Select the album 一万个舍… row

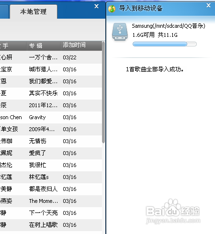[51, 57]
